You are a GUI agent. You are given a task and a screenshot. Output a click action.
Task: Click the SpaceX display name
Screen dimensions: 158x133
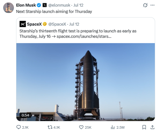click(x=34, y=24)
